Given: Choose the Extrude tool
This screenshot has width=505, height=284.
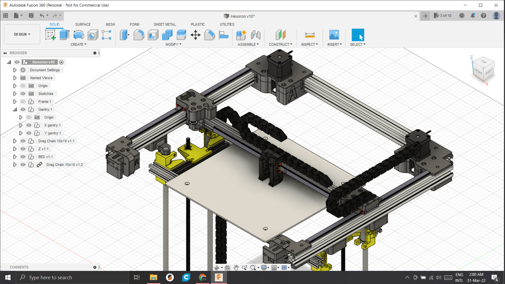Looking at the screenshot, I should coord(64,35).
